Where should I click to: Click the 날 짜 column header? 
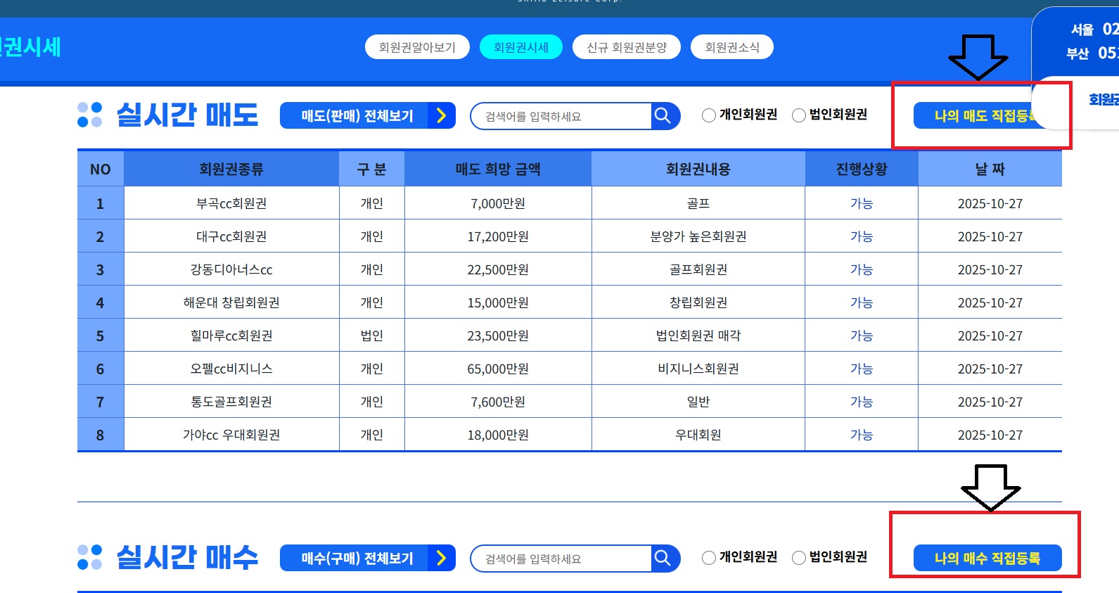coord(990,169)
